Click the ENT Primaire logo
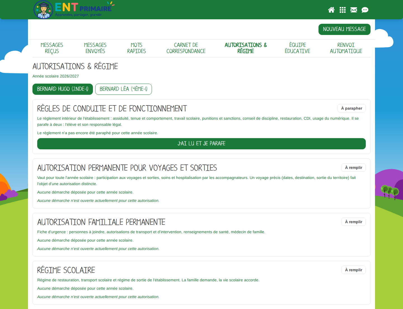This screenshot has width=403, height=309. point(74,10)
